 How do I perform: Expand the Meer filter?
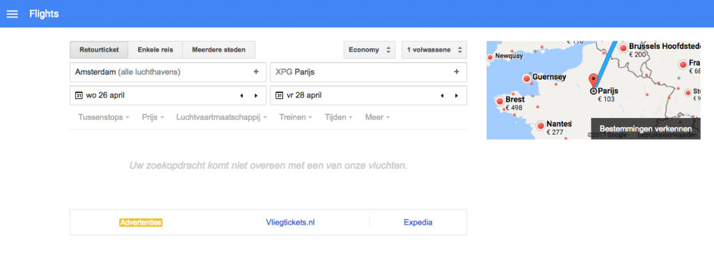[377, 117]
